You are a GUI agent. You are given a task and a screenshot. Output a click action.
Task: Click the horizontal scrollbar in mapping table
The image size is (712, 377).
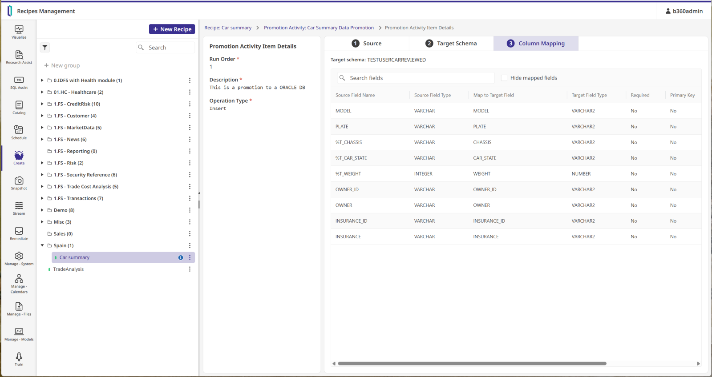472,364
